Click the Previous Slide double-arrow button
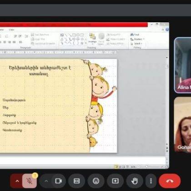This screenshot has width=191, height=191. click(x=167, y=147)
